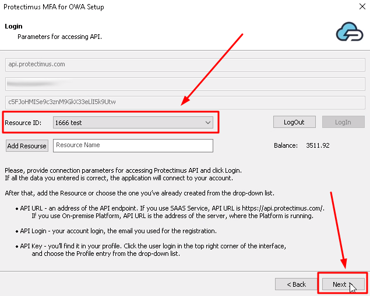Click the Protectimus cloud logo icon

350,32
